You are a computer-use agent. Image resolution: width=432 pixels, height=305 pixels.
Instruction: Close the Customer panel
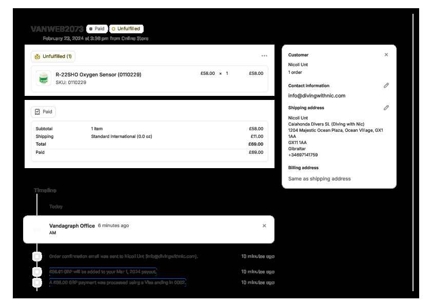386,55
